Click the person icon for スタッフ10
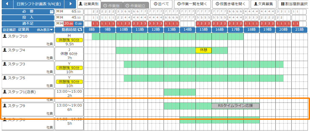Image resolution: width=310 pixels, height=131 pixels. [5, 36]
